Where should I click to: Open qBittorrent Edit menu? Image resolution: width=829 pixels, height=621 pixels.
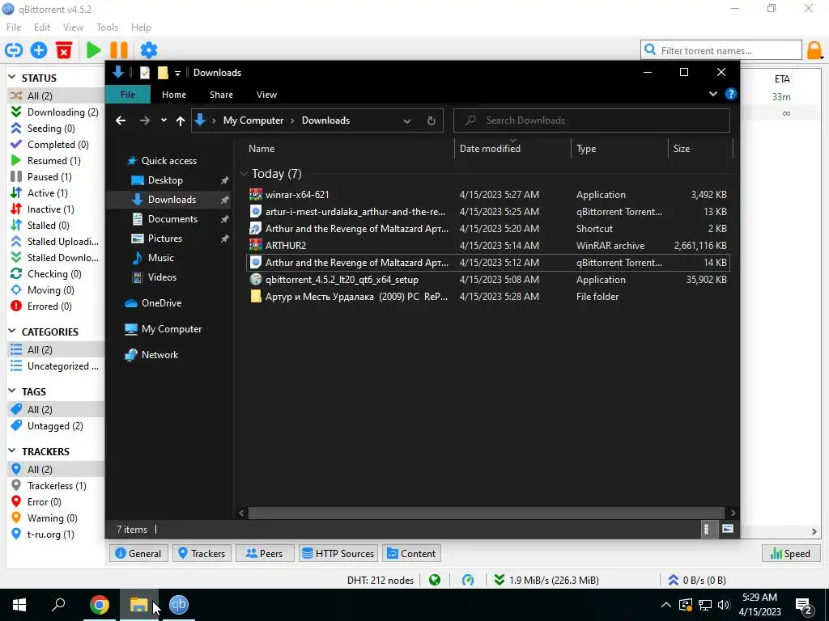click(42, 27)
